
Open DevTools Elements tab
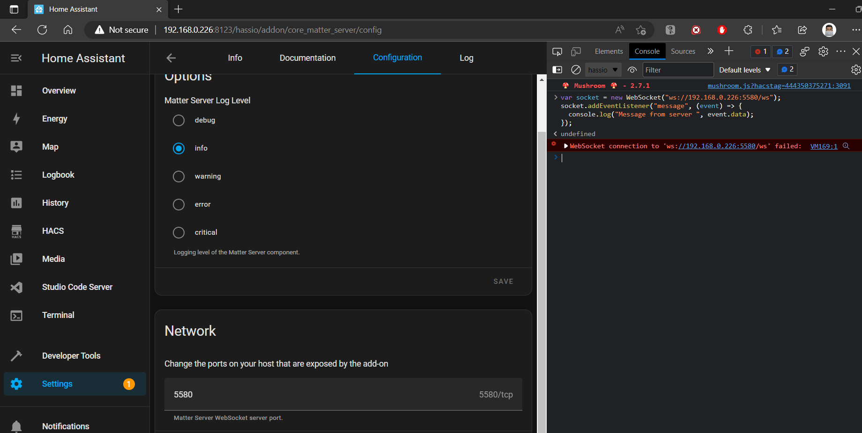[x=609, y=51]
